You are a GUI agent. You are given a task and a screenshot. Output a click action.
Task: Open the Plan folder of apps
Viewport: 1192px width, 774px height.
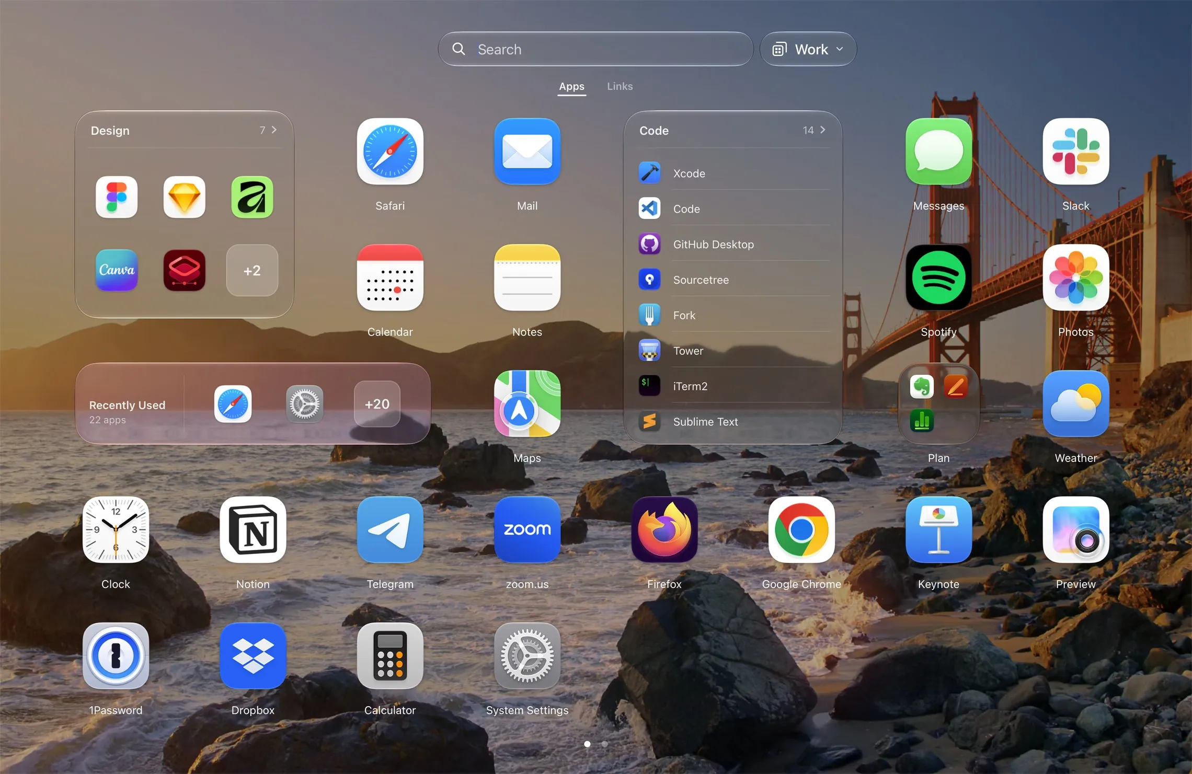click(938, 403)
